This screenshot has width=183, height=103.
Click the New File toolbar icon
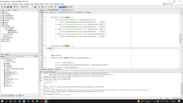pos(2,7)
